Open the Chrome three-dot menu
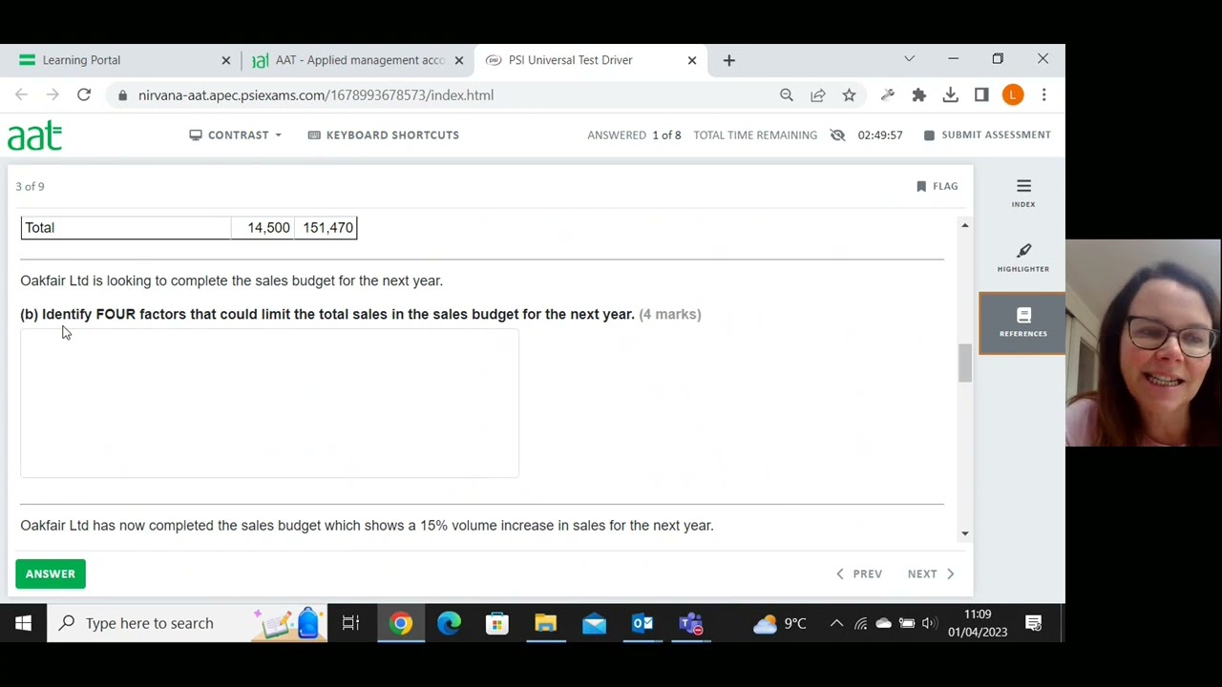 [1044, 94]
